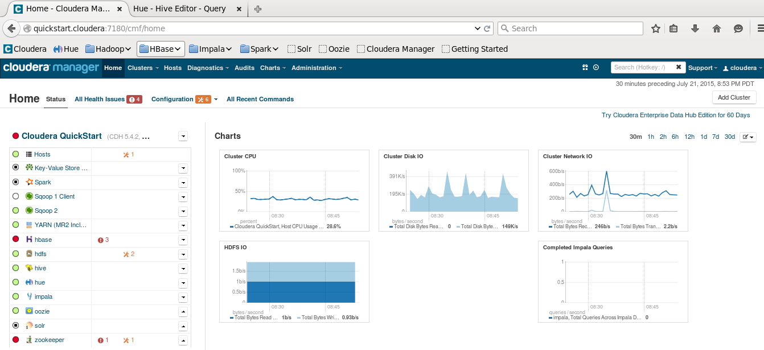Open the impala service link
Viewport: 764px width, 350px height.
(43, 297)
